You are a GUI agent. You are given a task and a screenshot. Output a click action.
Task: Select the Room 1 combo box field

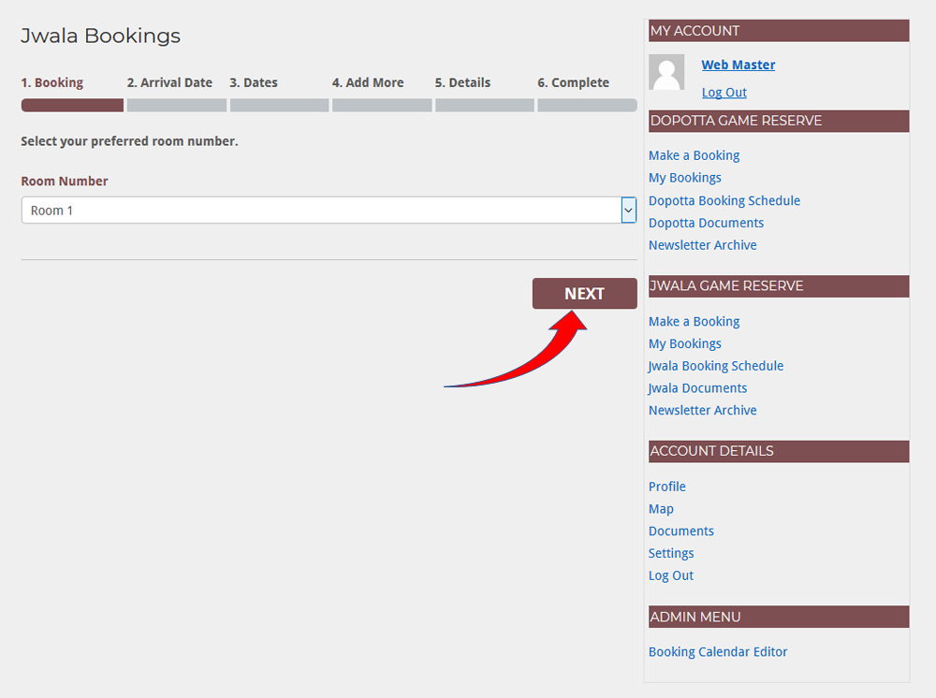pos(320,211)
